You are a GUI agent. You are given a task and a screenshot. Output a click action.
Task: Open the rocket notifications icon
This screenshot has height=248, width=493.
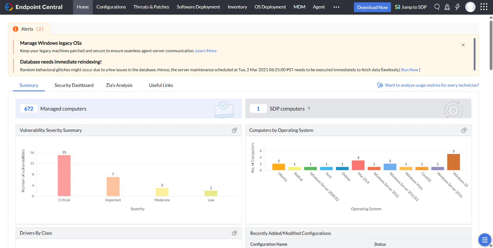tap(447, 7)
